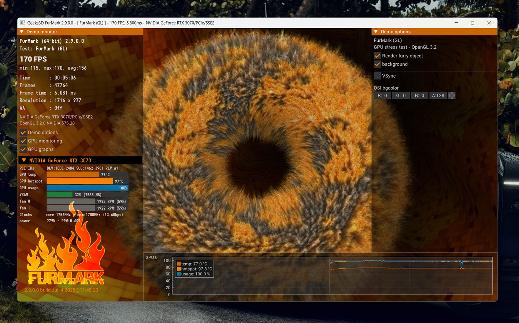
Task: Click the GPU hotspot 97°C bar
Action: [88, 181]
